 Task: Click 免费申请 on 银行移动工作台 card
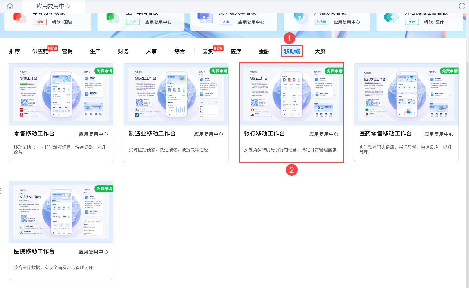click(x=334, y=71)
